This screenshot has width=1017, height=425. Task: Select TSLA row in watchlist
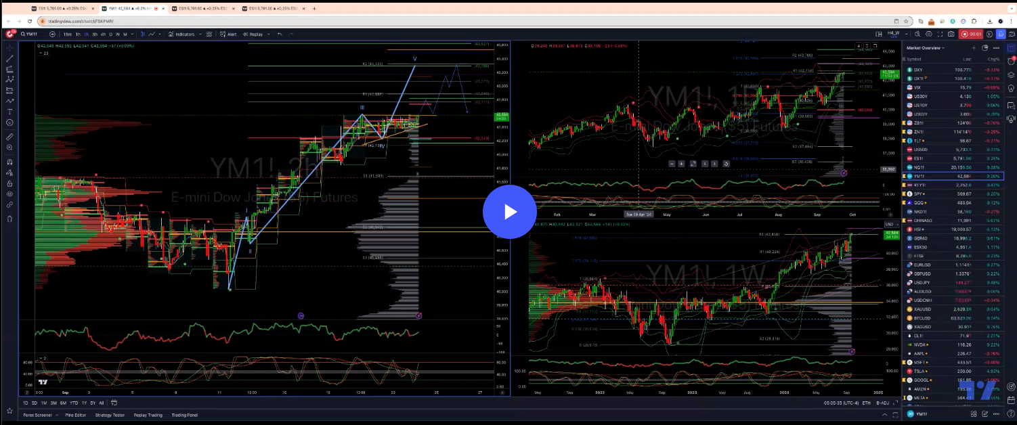point(954,371)
